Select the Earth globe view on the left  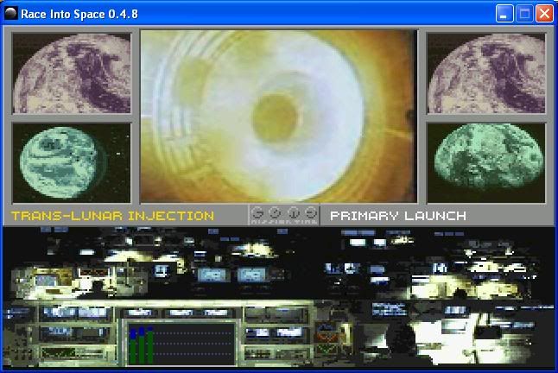[72, 163]
